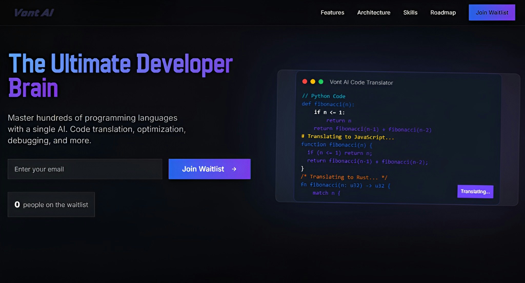Click the Vont AI Code Translator title
This screenshot has width=525, height=283.
(361, 82)
